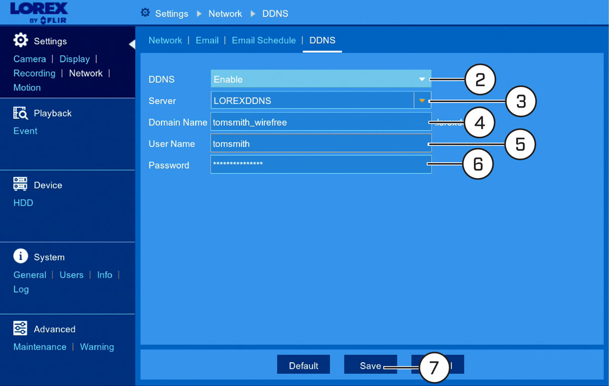Screen dimensions: 609x386
Task: Switch to the Email tab
Action: click(207, 40)
